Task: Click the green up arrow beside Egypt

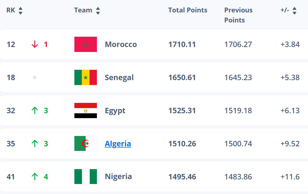Action: tap(34, 111)
